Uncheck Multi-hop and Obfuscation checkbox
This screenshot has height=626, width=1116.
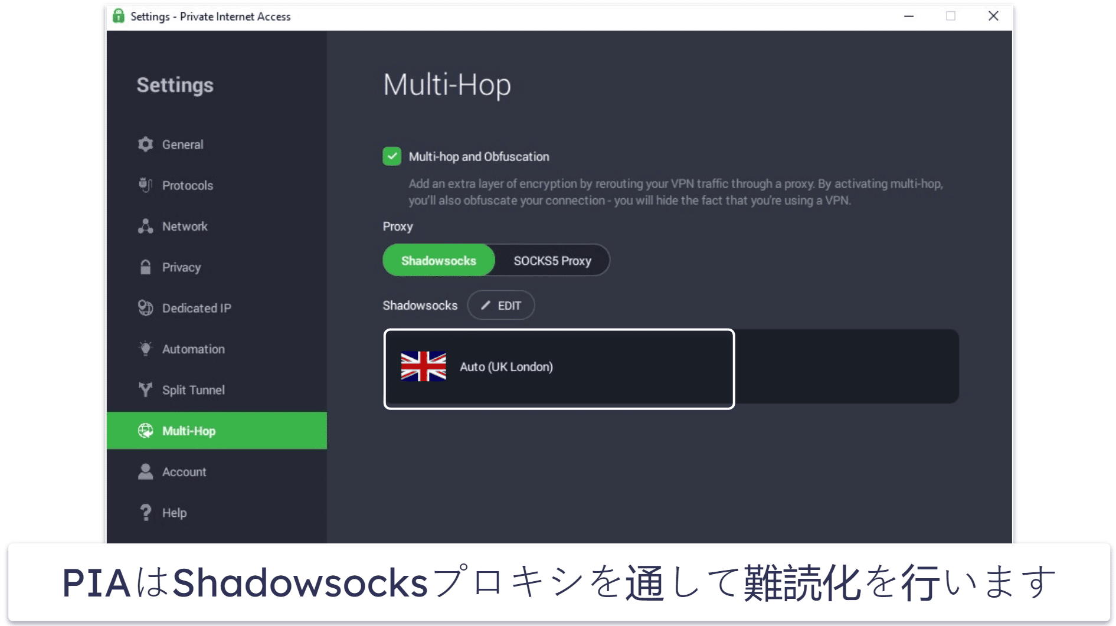coord(392,156)
